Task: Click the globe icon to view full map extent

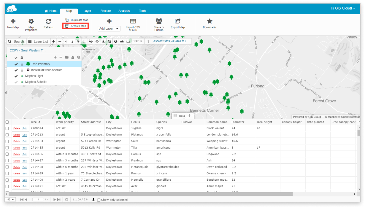Action: (116, 41)
